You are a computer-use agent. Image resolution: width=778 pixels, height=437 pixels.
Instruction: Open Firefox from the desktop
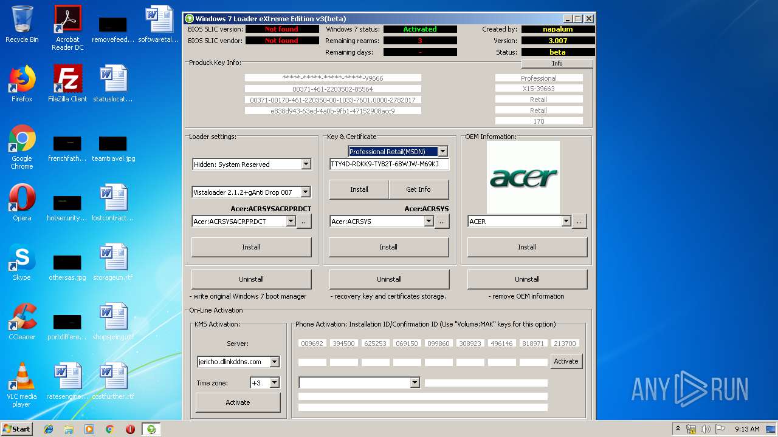coord(22,84)
